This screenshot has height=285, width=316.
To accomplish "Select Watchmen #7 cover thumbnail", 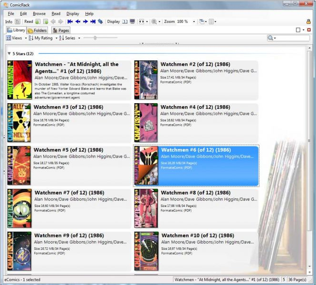I will [x=19, y=208].
